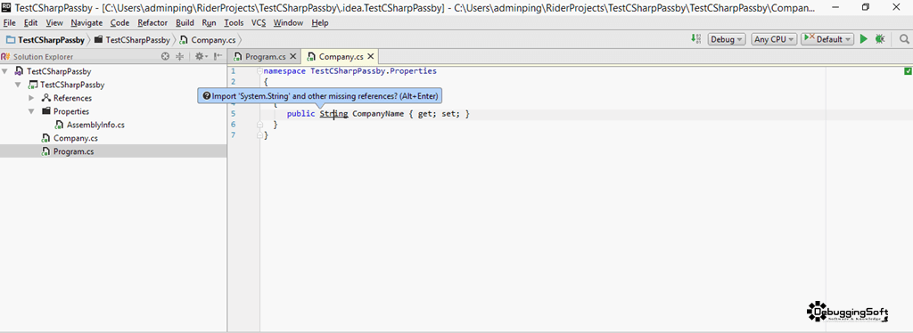Open the Build menu
The width and height of the screenshot is (913, 333).
point(185,22)
